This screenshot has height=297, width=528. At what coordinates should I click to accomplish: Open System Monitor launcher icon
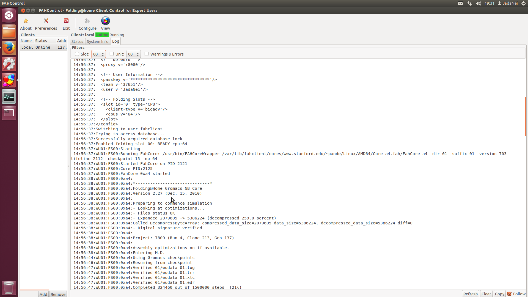pos(9,97)
